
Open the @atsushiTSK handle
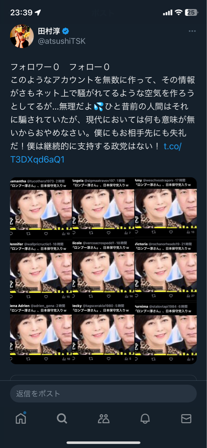(x=62, y=41)
